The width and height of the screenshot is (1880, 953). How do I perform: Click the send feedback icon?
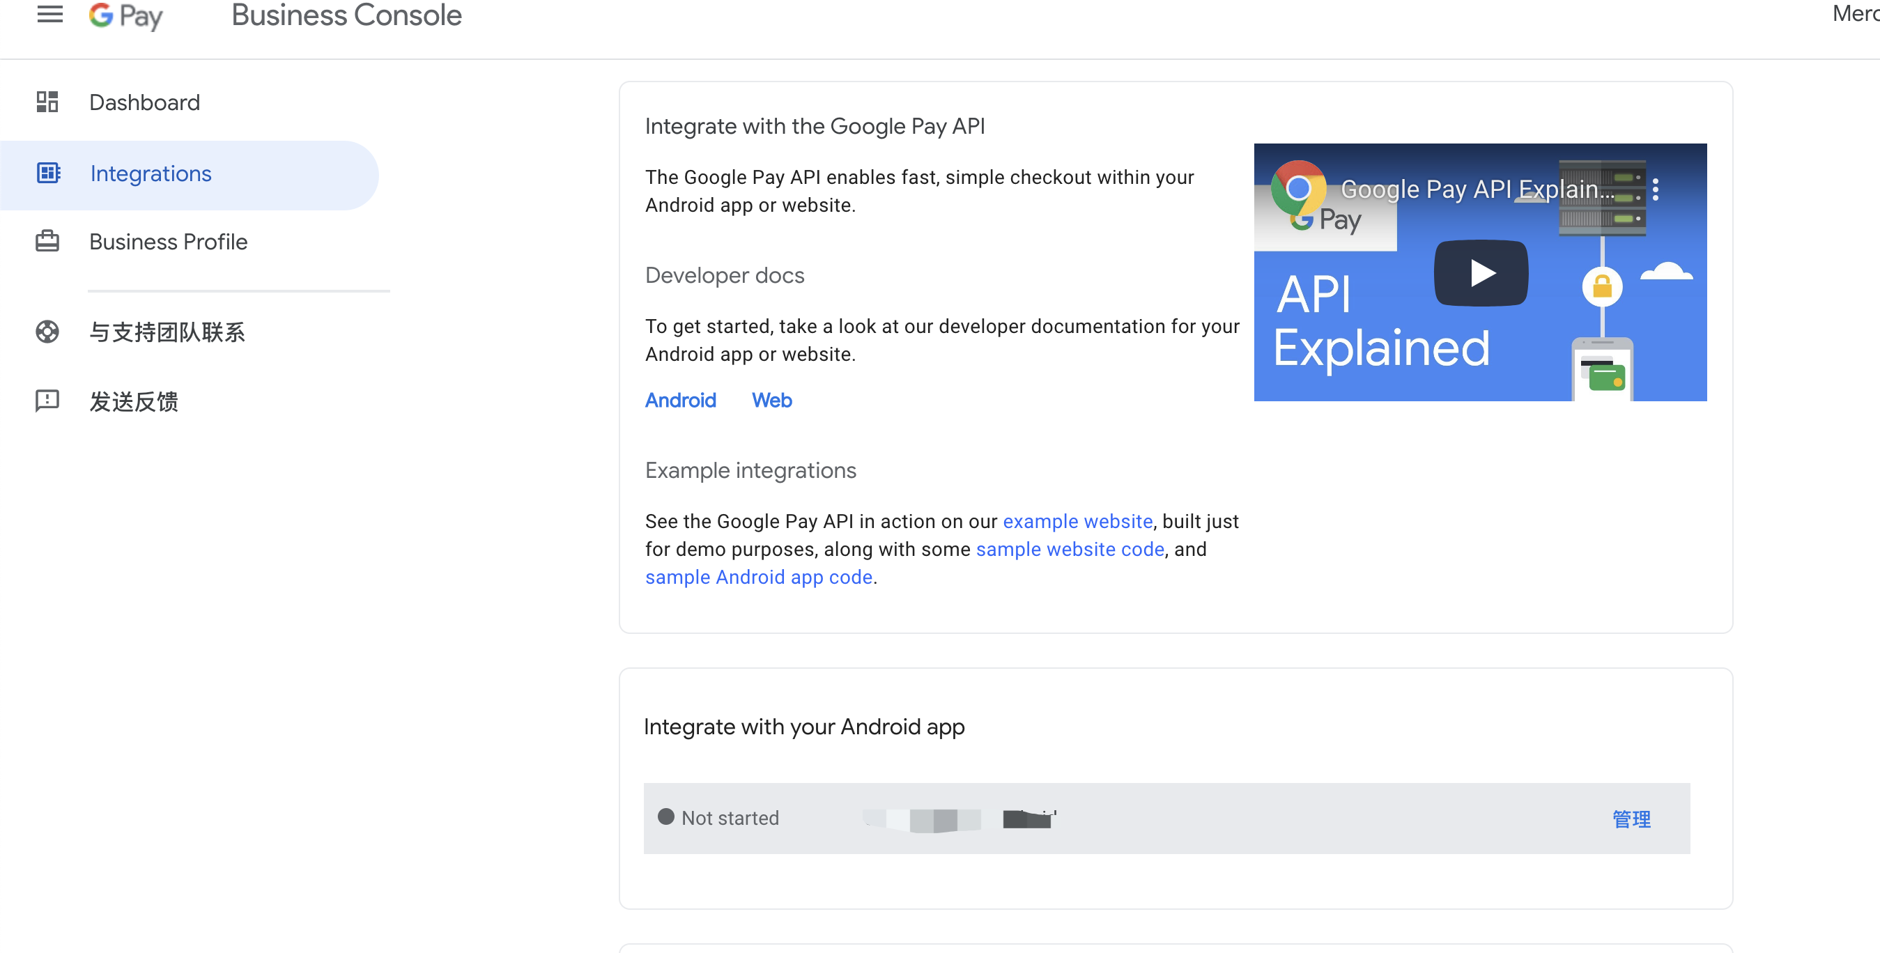[x=47, y=401]
